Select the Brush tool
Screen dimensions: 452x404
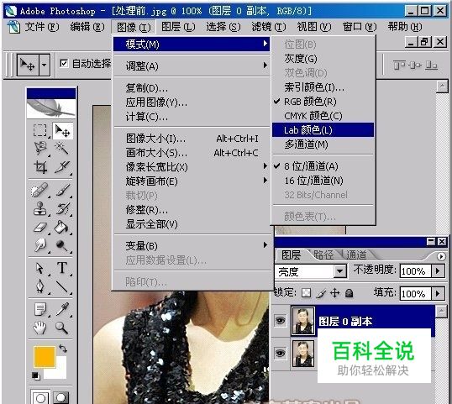pyautogui.click(x=63, y=190)
